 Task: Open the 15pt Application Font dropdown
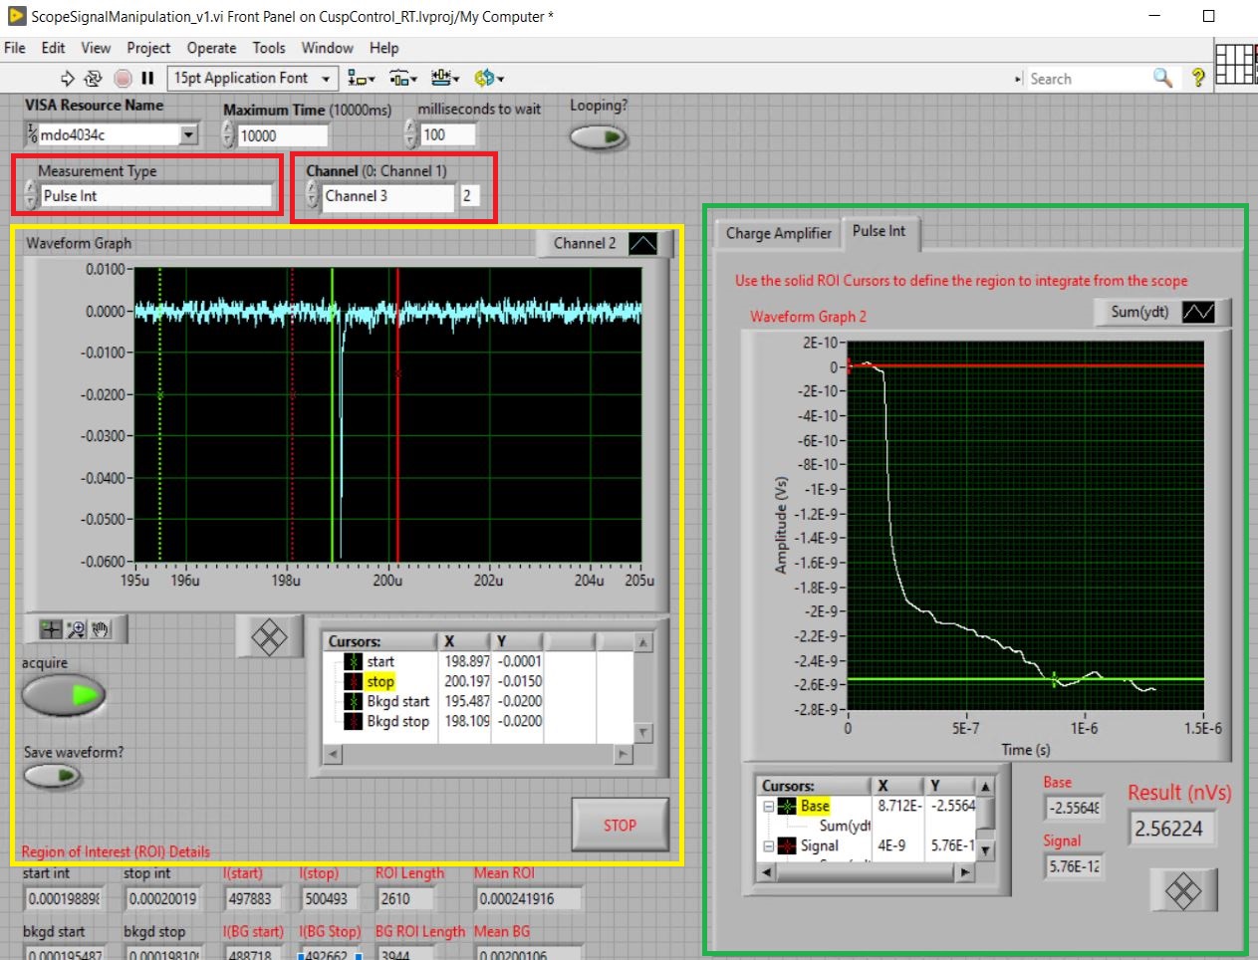(325, 79)
